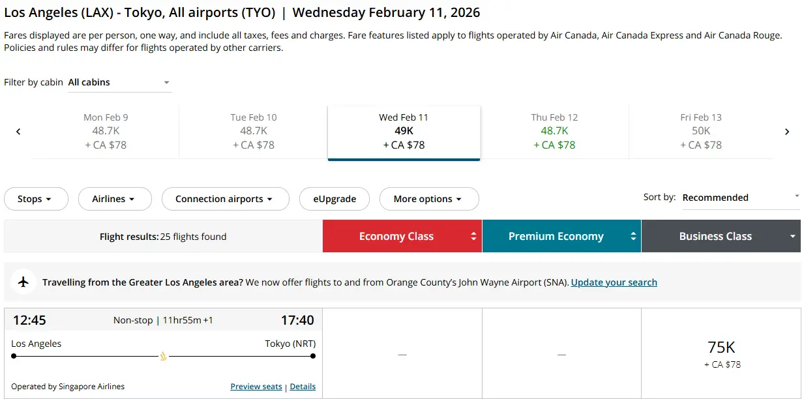Sort Premium Economy column with arrows icon
This screenshot has width=804, height=399.
click(x=633, y=237)
